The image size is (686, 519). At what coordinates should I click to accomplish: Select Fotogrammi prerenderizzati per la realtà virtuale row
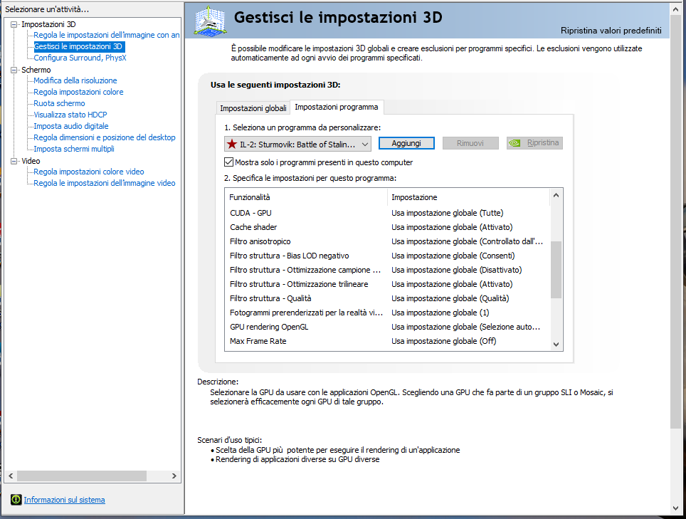pyautogui.click(x=387, y=313)
